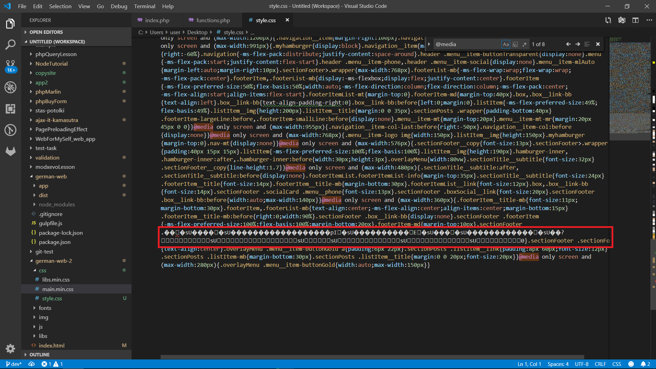This screenshot has height=369, width=656.
Task: Close the style.css editor tab
Action: click(x=287, y=20)
